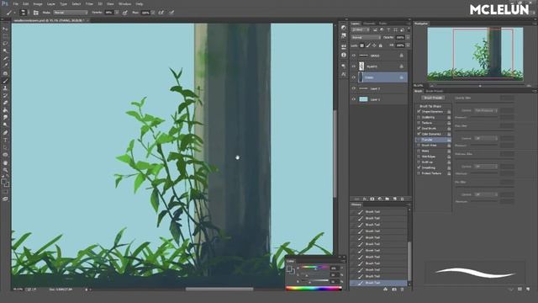538x303 pixels.
Task: Open layer filter Kind dropdown
Action: click(361, 30)
